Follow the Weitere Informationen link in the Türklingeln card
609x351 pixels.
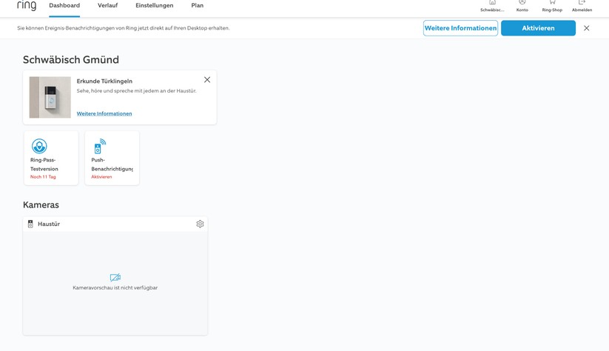click(x=104, y=113)
